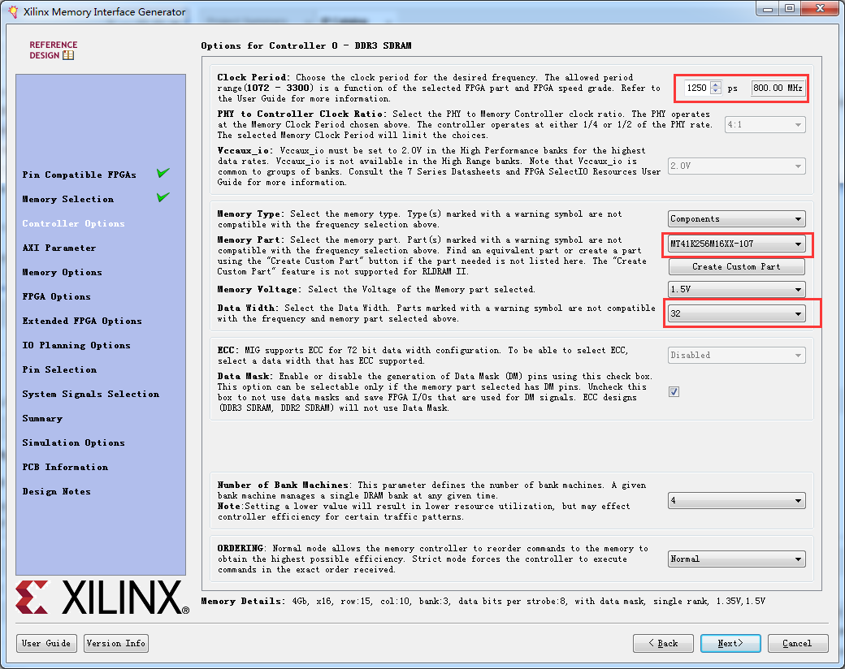Increase clock period with up arrow

point(716,84)
